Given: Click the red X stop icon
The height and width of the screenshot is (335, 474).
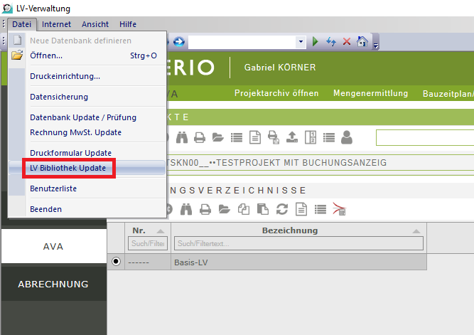Looking at the screenshot, I should (x=347, y=42).
